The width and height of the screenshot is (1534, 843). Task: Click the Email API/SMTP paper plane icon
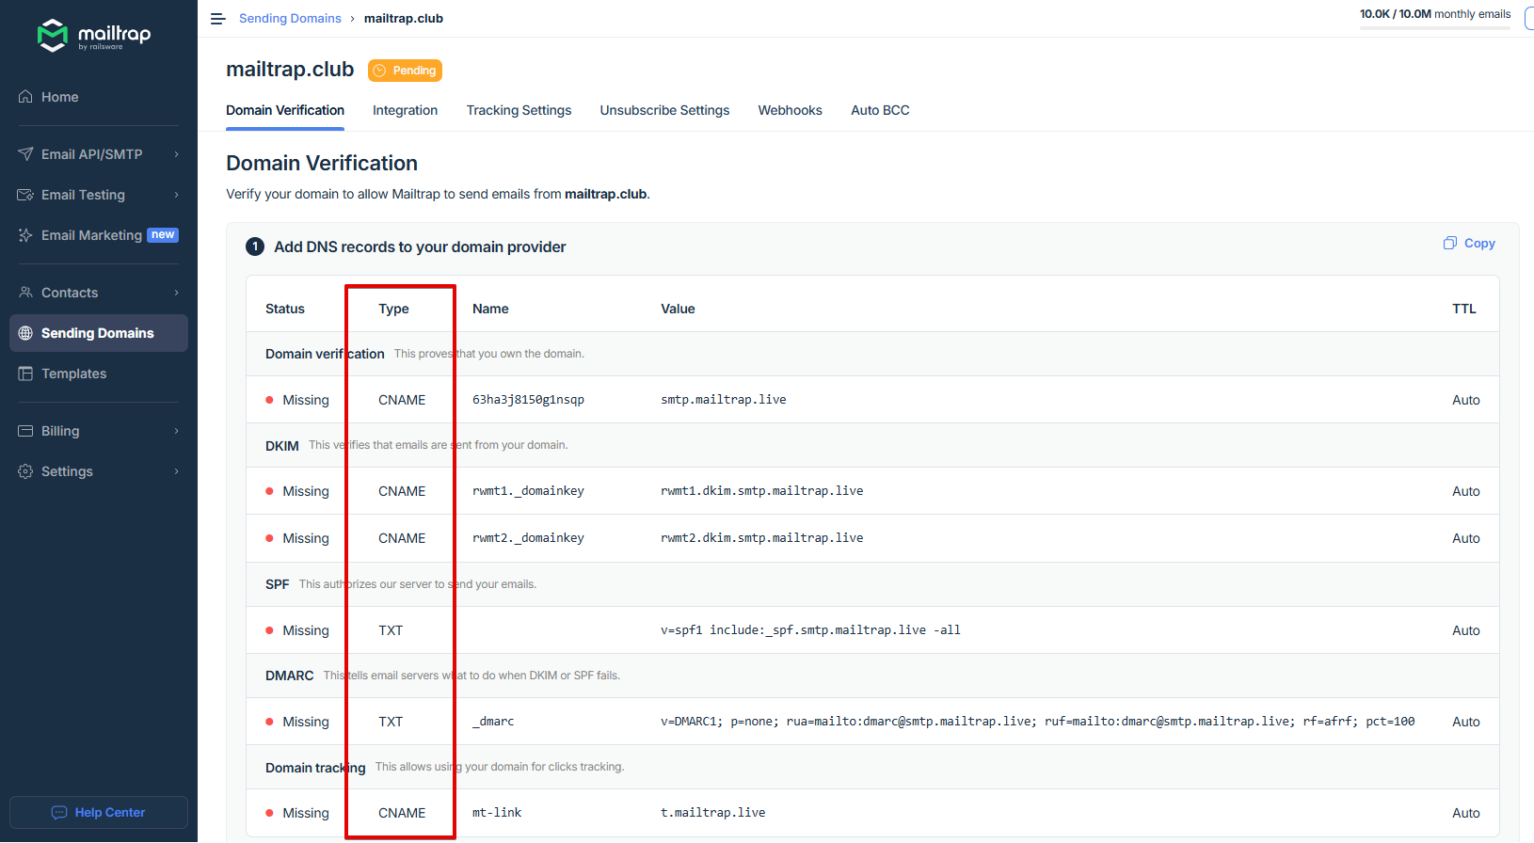pyautogui.click(x=25, y=154)
